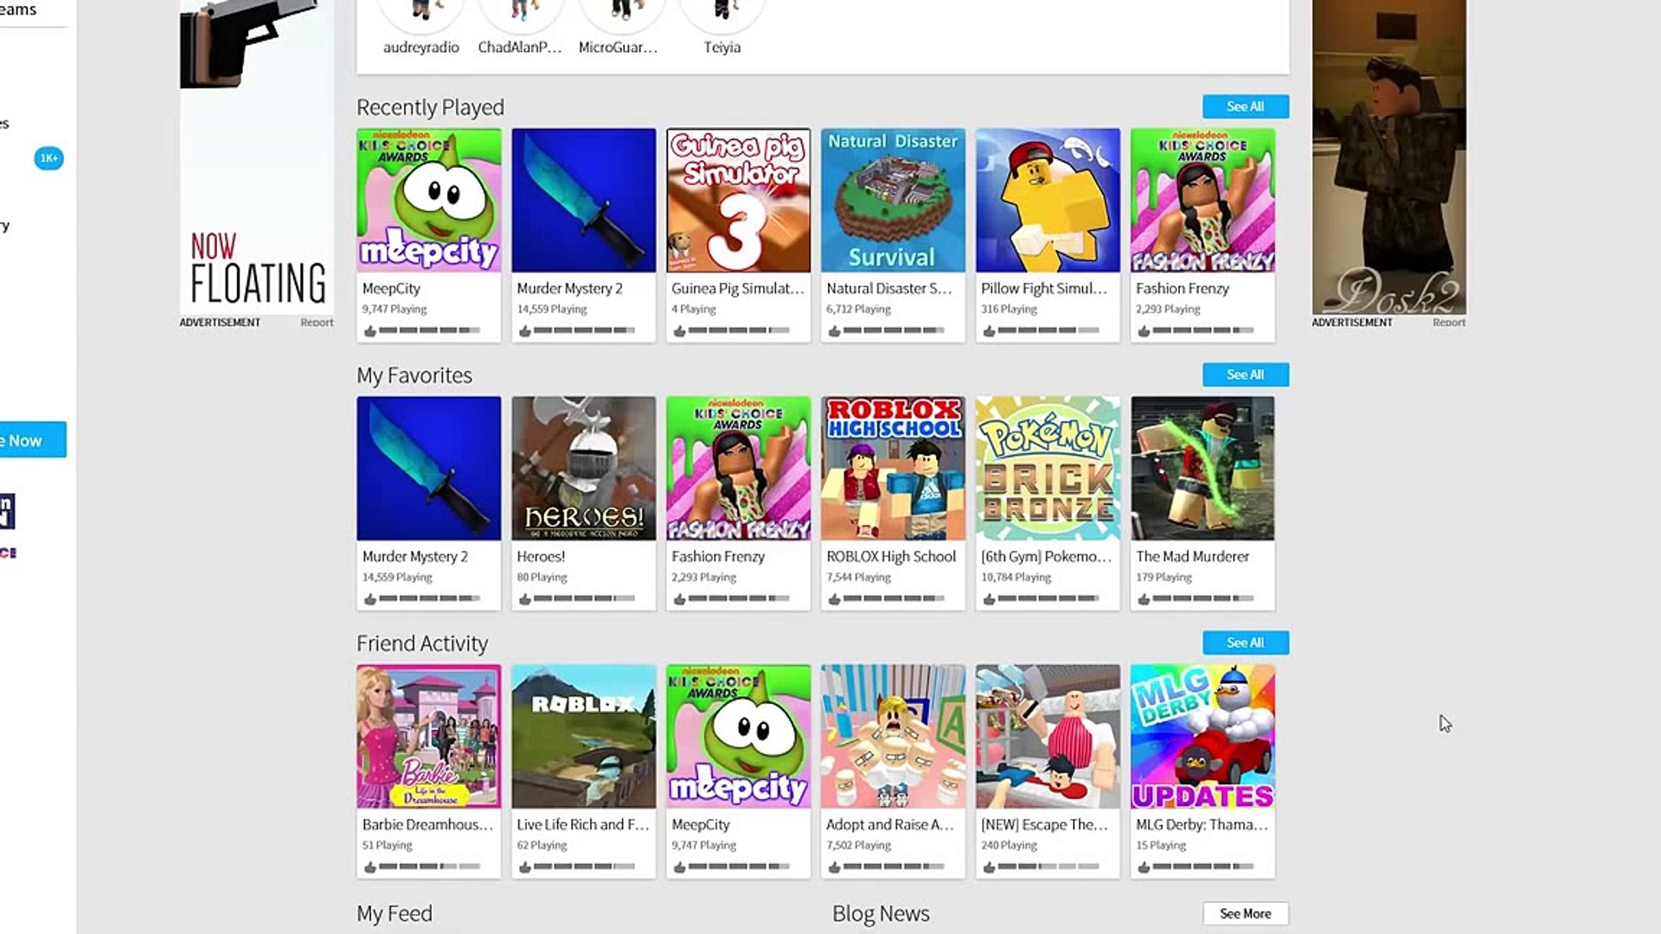Image resolution: width=1661 pixels, height=934 pixels.
Task: Click the Guinea Pig Simulator 3 game icon
Action: (738, 201)
